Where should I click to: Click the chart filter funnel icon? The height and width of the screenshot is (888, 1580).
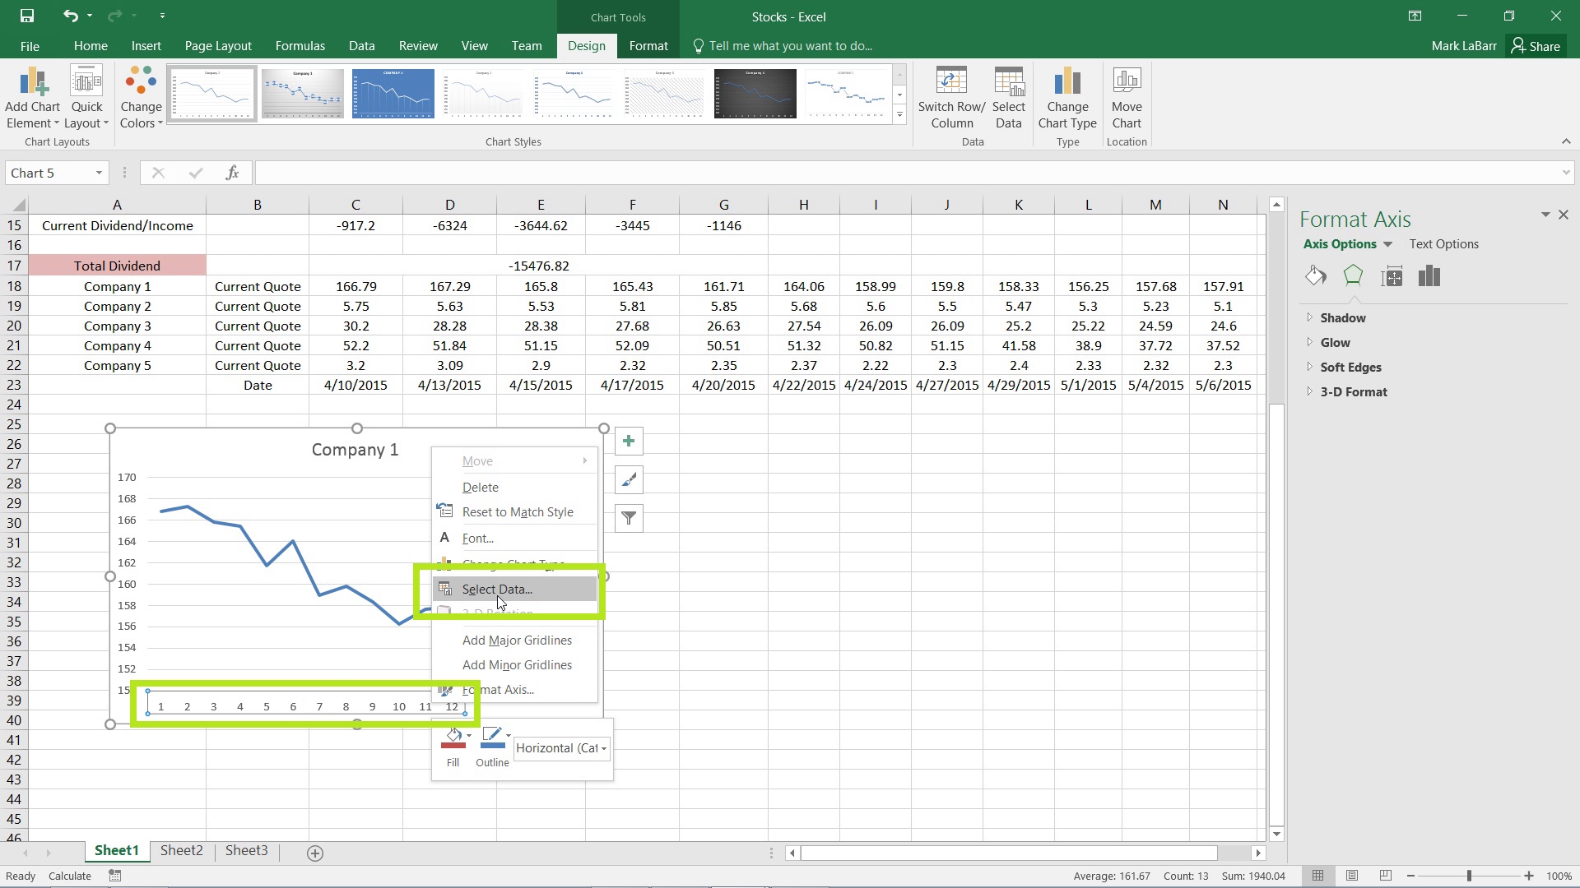pos(629,517)
